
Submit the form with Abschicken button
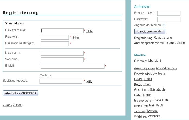(x=21, y=93)
